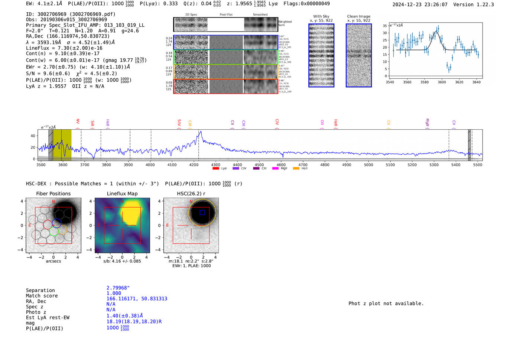Select the green-bordered fiber spectrum row
The width and height of the screenshot is (520, 354).
click(225, 57)
